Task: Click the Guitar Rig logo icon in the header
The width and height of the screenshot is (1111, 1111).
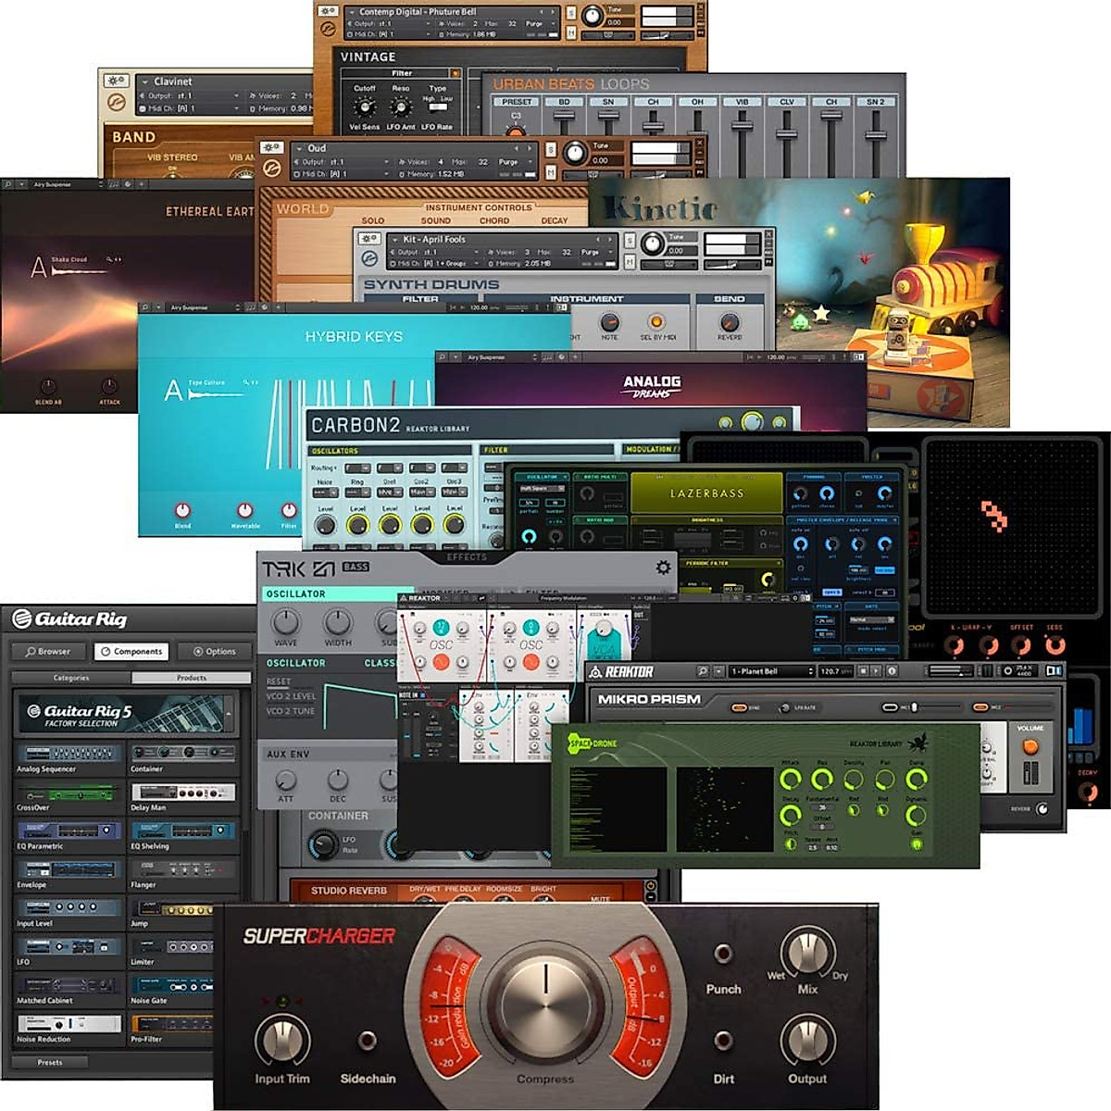Action: tap(21, 618)
